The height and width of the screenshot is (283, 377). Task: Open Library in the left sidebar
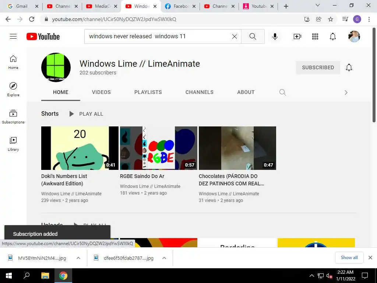coord(13,144)
